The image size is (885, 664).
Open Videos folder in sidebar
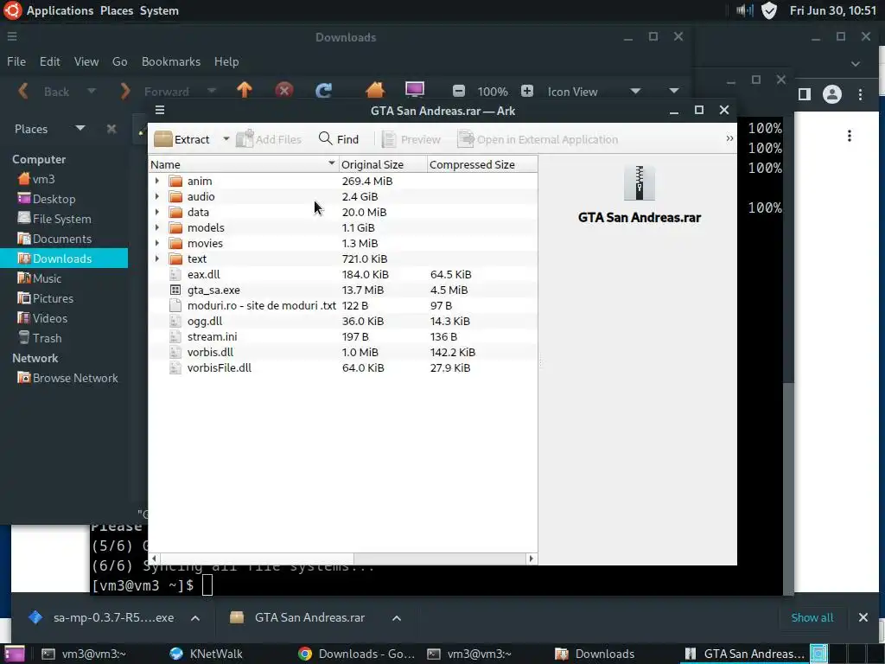[42, 318]
